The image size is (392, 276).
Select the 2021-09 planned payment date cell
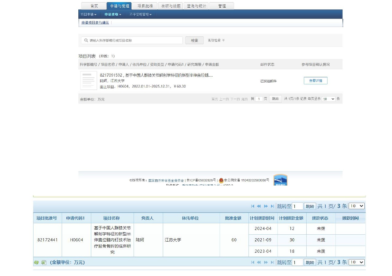click(263, 240)
